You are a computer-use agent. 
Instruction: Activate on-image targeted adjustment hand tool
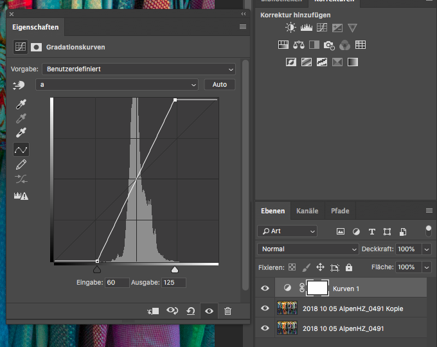coord(19,85)
